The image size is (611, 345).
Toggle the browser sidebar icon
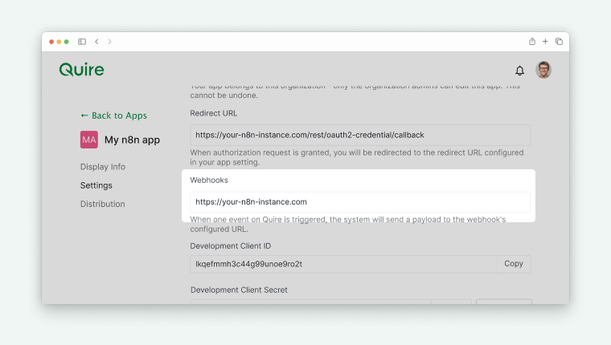(x=82, y=42)
